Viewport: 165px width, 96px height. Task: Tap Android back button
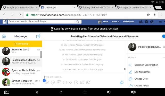[37, 92]
